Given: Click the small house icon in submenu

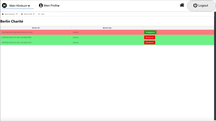Looking at the screenshot, I should 3,14.
